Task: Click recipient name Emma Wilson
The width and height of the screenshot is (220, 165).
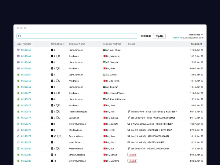Action: tap(76, 136)
